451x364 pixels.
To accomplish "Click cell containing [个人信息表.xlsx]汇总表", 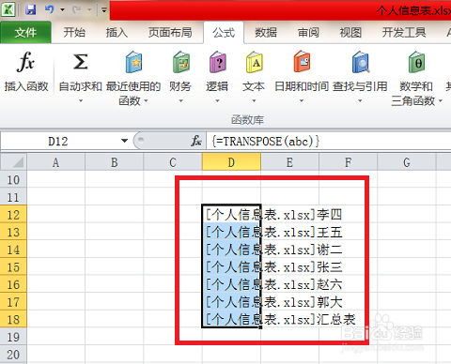I will 231,319.
